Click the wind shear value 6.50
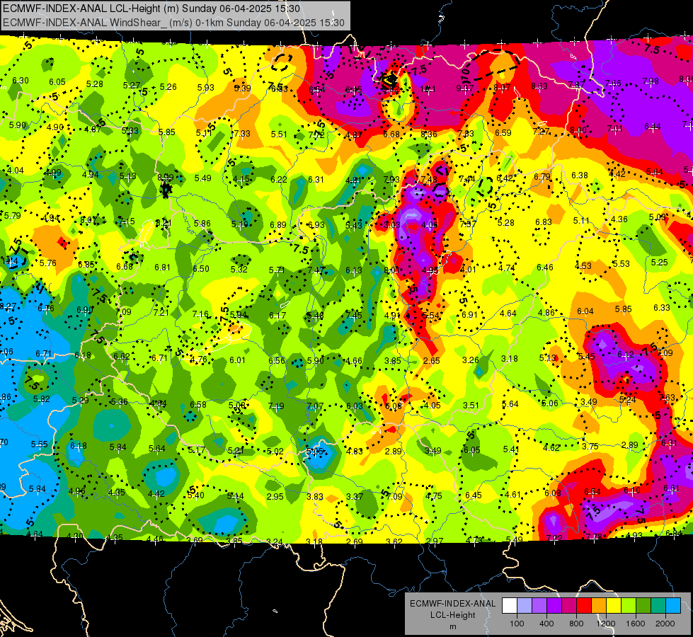693x637 pixels. pos(201,269)
